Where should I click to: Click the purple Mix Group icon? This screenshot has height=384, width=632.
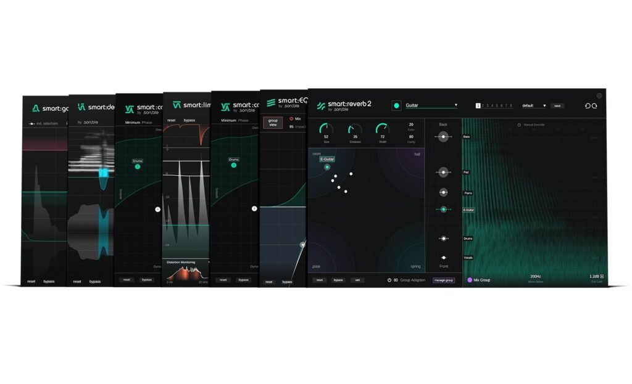click(x=469, y=280)
